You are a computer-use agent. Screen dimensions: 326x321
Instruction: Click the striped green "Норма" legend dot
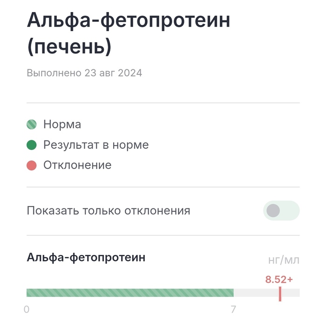click(32, 125)
